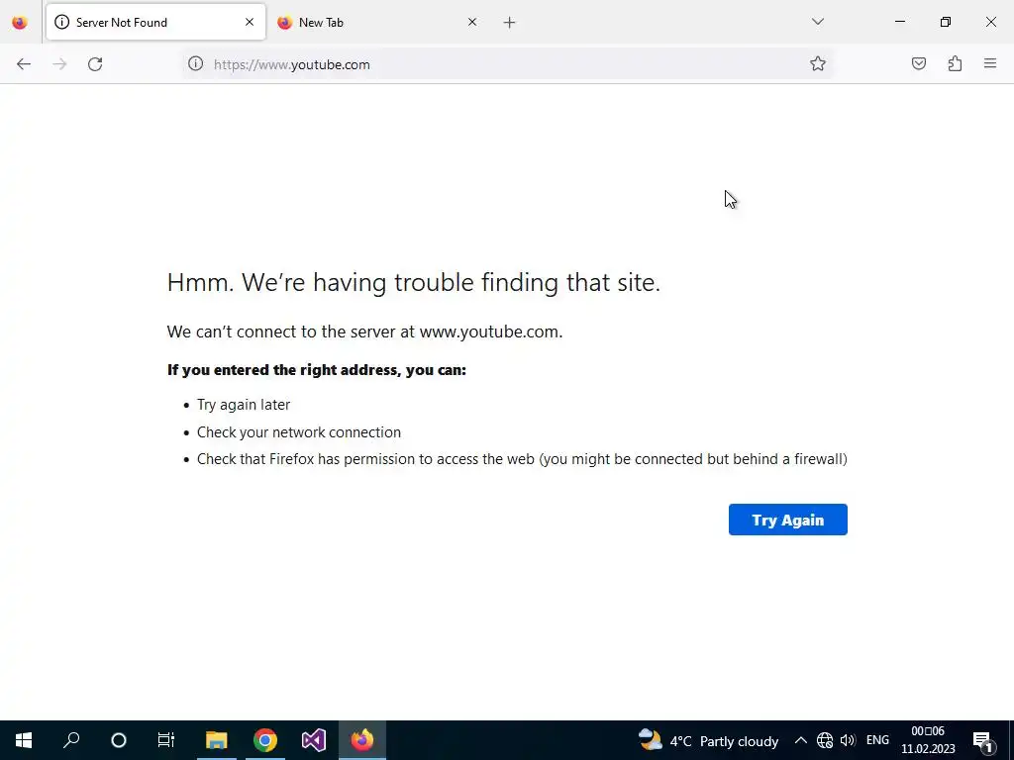Open the notification center icon

tap(983, 741)
